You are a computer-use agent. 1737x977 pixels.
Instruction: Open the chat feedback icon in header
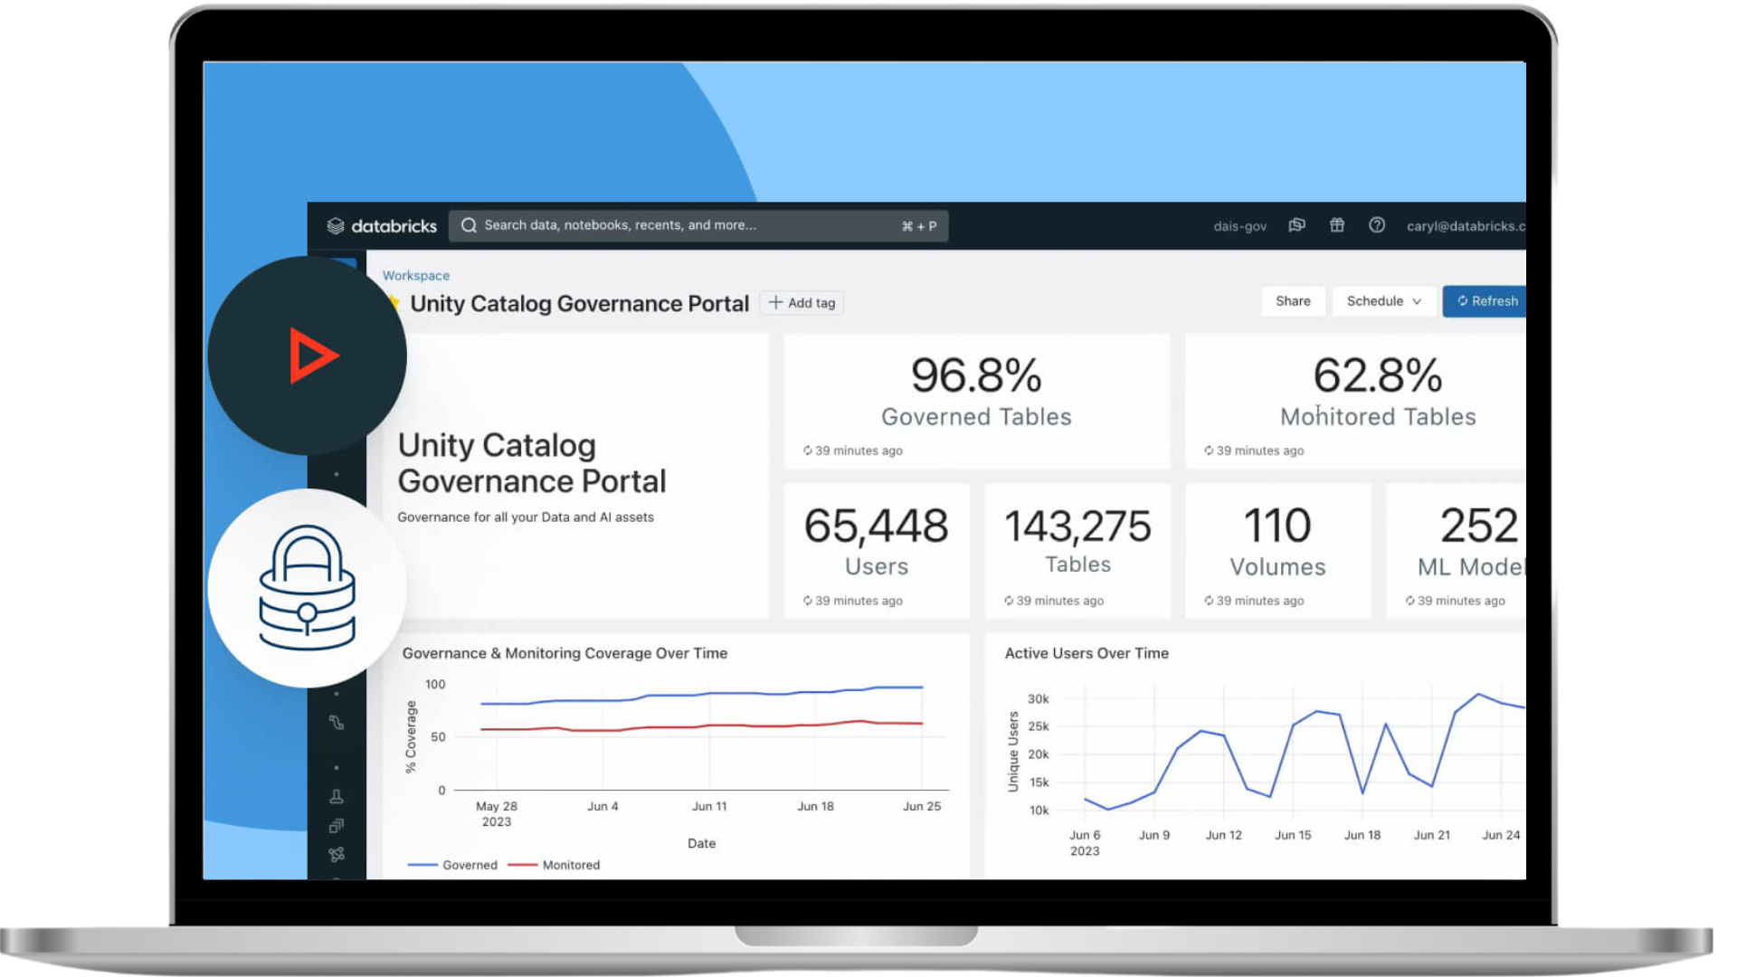pos(1296,225)
